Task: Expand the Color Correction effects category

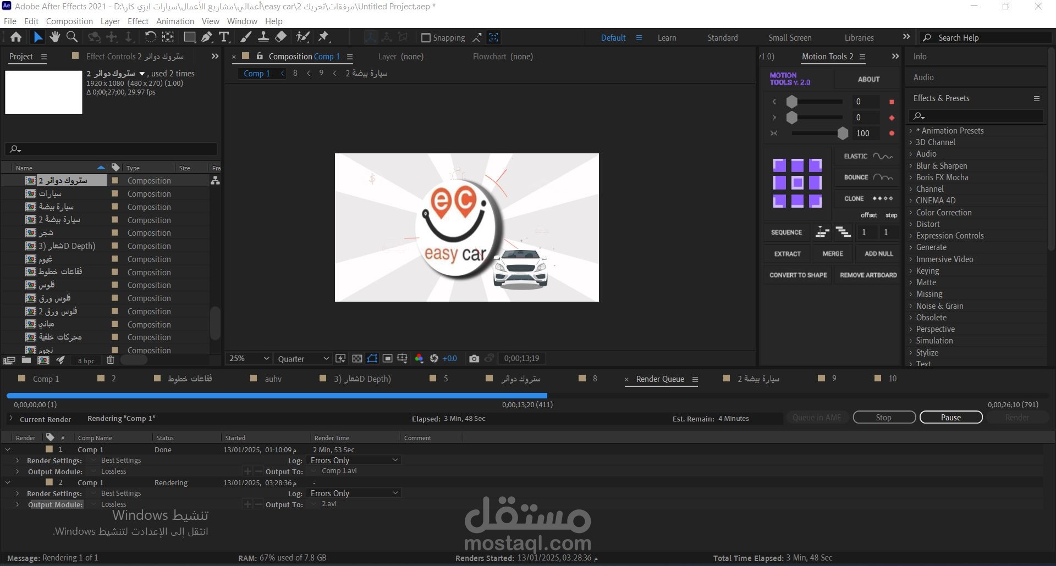Action: click(x=911, y=213)
